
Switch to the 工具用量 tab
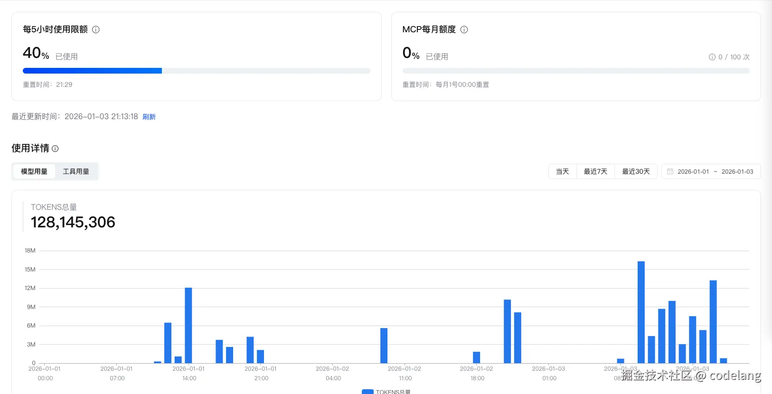point(76,171)
